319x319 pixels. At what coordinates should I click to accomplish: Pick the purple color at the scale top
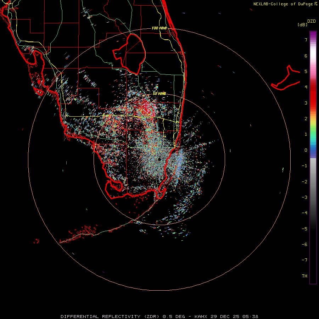[313, 34]
